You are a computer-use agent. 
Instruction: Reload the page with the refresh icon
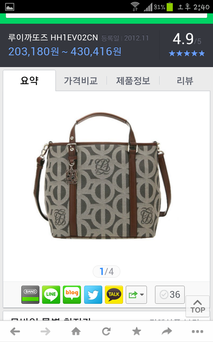click(x=106, y=331)
